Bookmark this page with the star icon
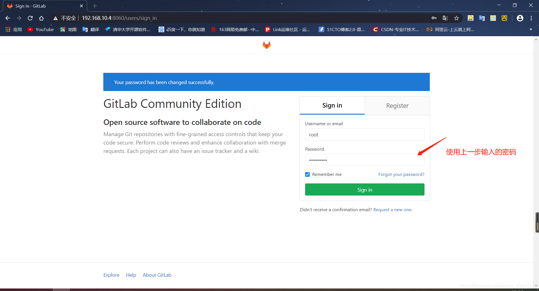The image size is (539, 291). tap(456, 18)
